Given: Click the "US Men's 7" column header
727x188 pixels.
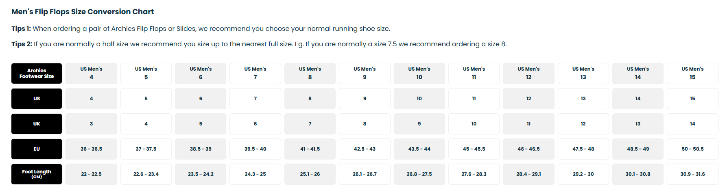Looking at the screenshot, I should (255, 73).
